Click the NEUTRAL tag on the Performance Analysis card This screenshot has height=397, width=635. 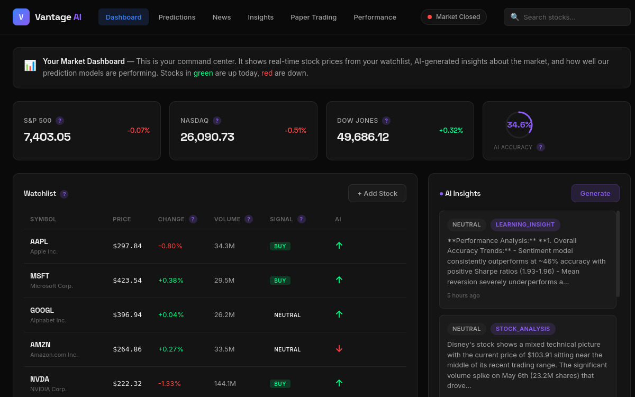pyautogui.click(x=467, y=225)
